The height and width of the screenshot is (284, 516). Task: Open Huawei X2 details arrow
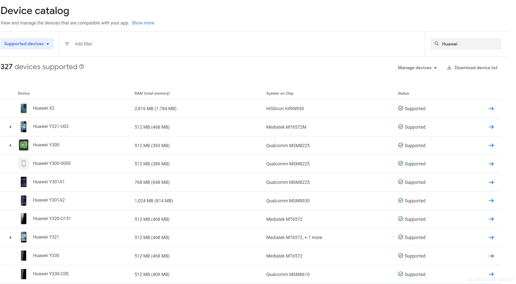click(491, 109)
